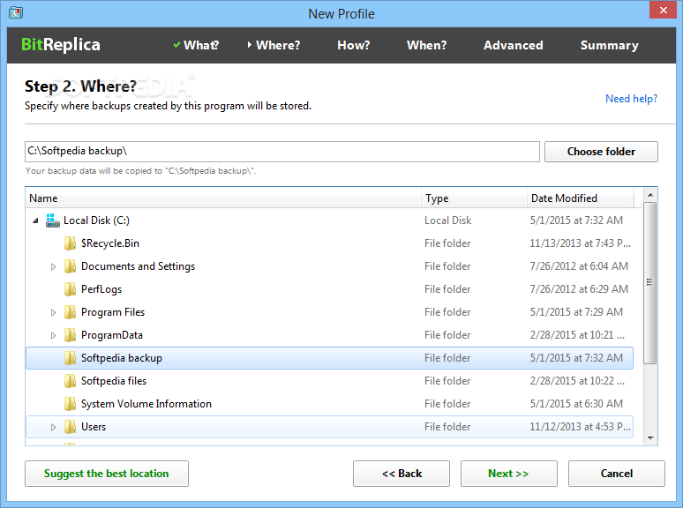
Task: Click date '5/1/2015 at 6:30 AM'
Action: point(576,404)
